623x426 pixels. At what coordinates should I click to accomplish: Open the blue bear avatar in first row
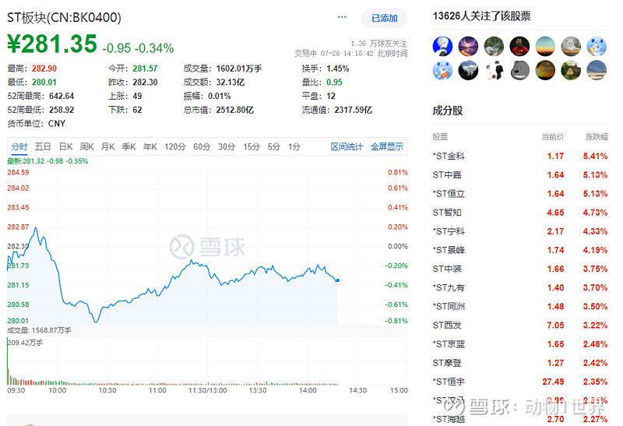point(597,46)
